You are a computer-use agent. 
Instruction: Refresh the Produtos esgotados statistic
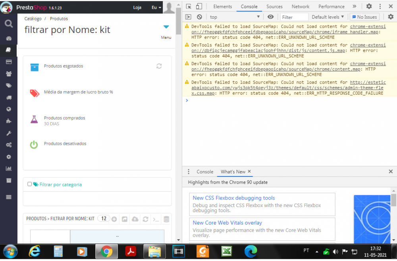pos(159,66)
